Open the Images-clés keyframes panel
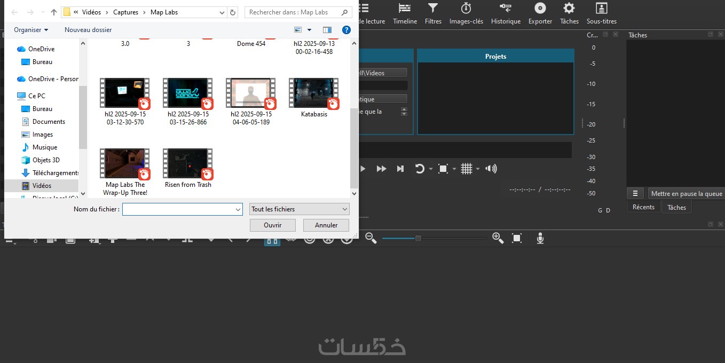 (x=466, y=13)
